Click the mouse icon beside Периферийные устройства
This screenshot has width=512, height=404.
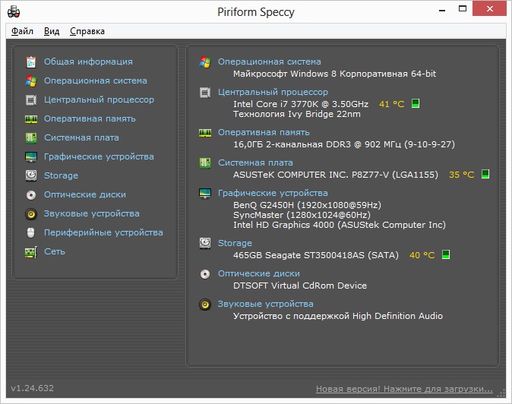coord(31,232)
